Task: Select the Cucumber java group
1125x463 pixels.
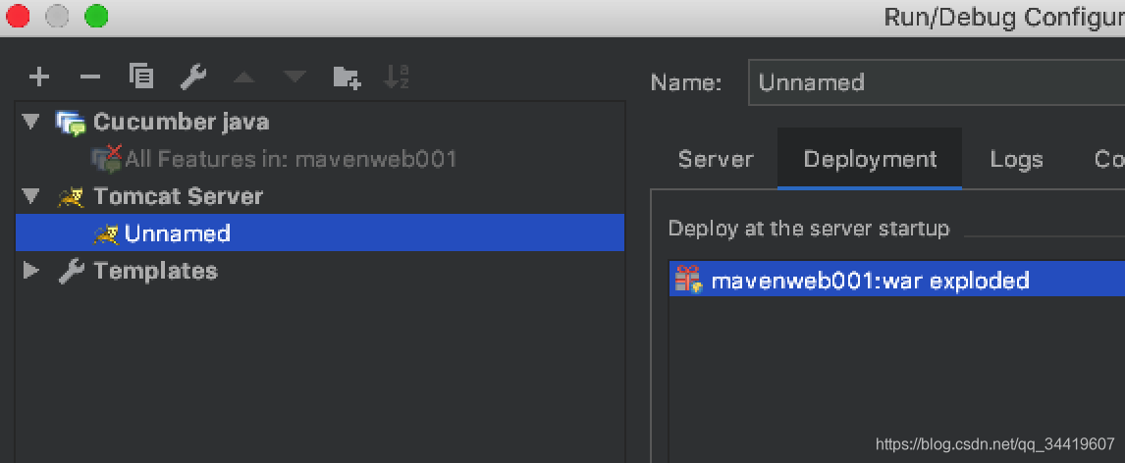Action: 181,122
